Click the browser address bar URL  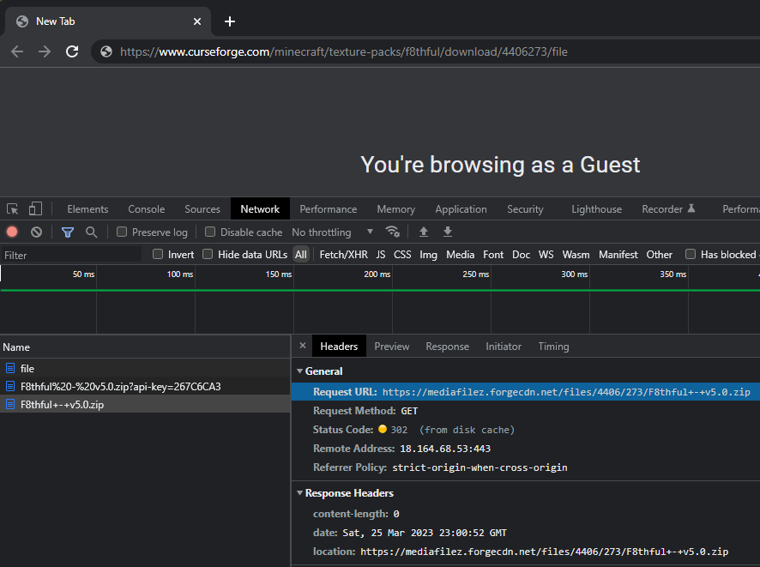point(344,51)
